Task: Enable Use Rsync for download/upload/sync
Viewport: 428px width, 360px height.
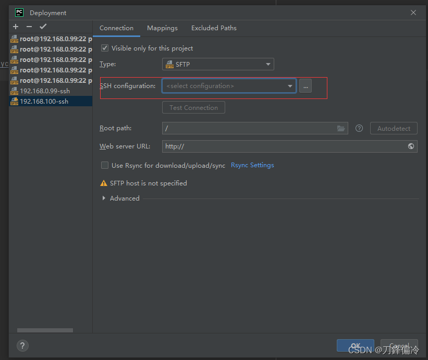Action: 104,165
